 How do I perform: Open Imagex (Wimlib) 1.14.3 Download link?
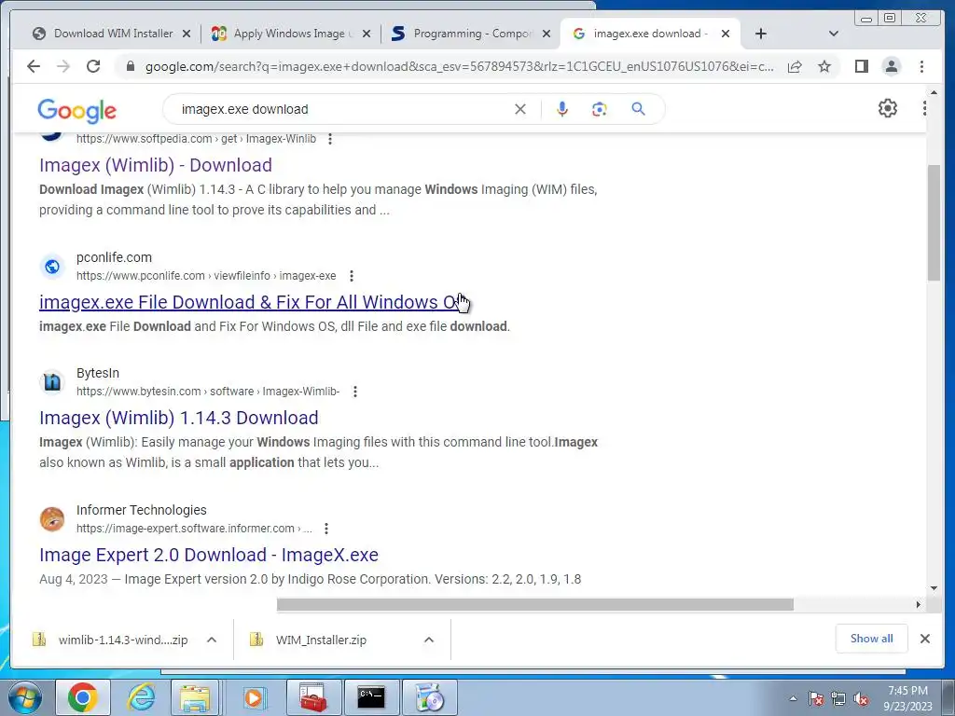pos(178,418)
